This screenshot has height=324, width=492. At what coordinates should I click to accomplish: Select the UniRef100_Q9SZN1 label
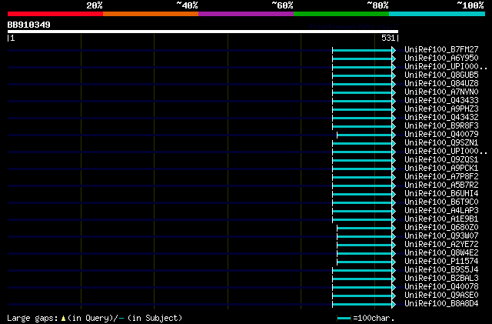tap(441, 142)
